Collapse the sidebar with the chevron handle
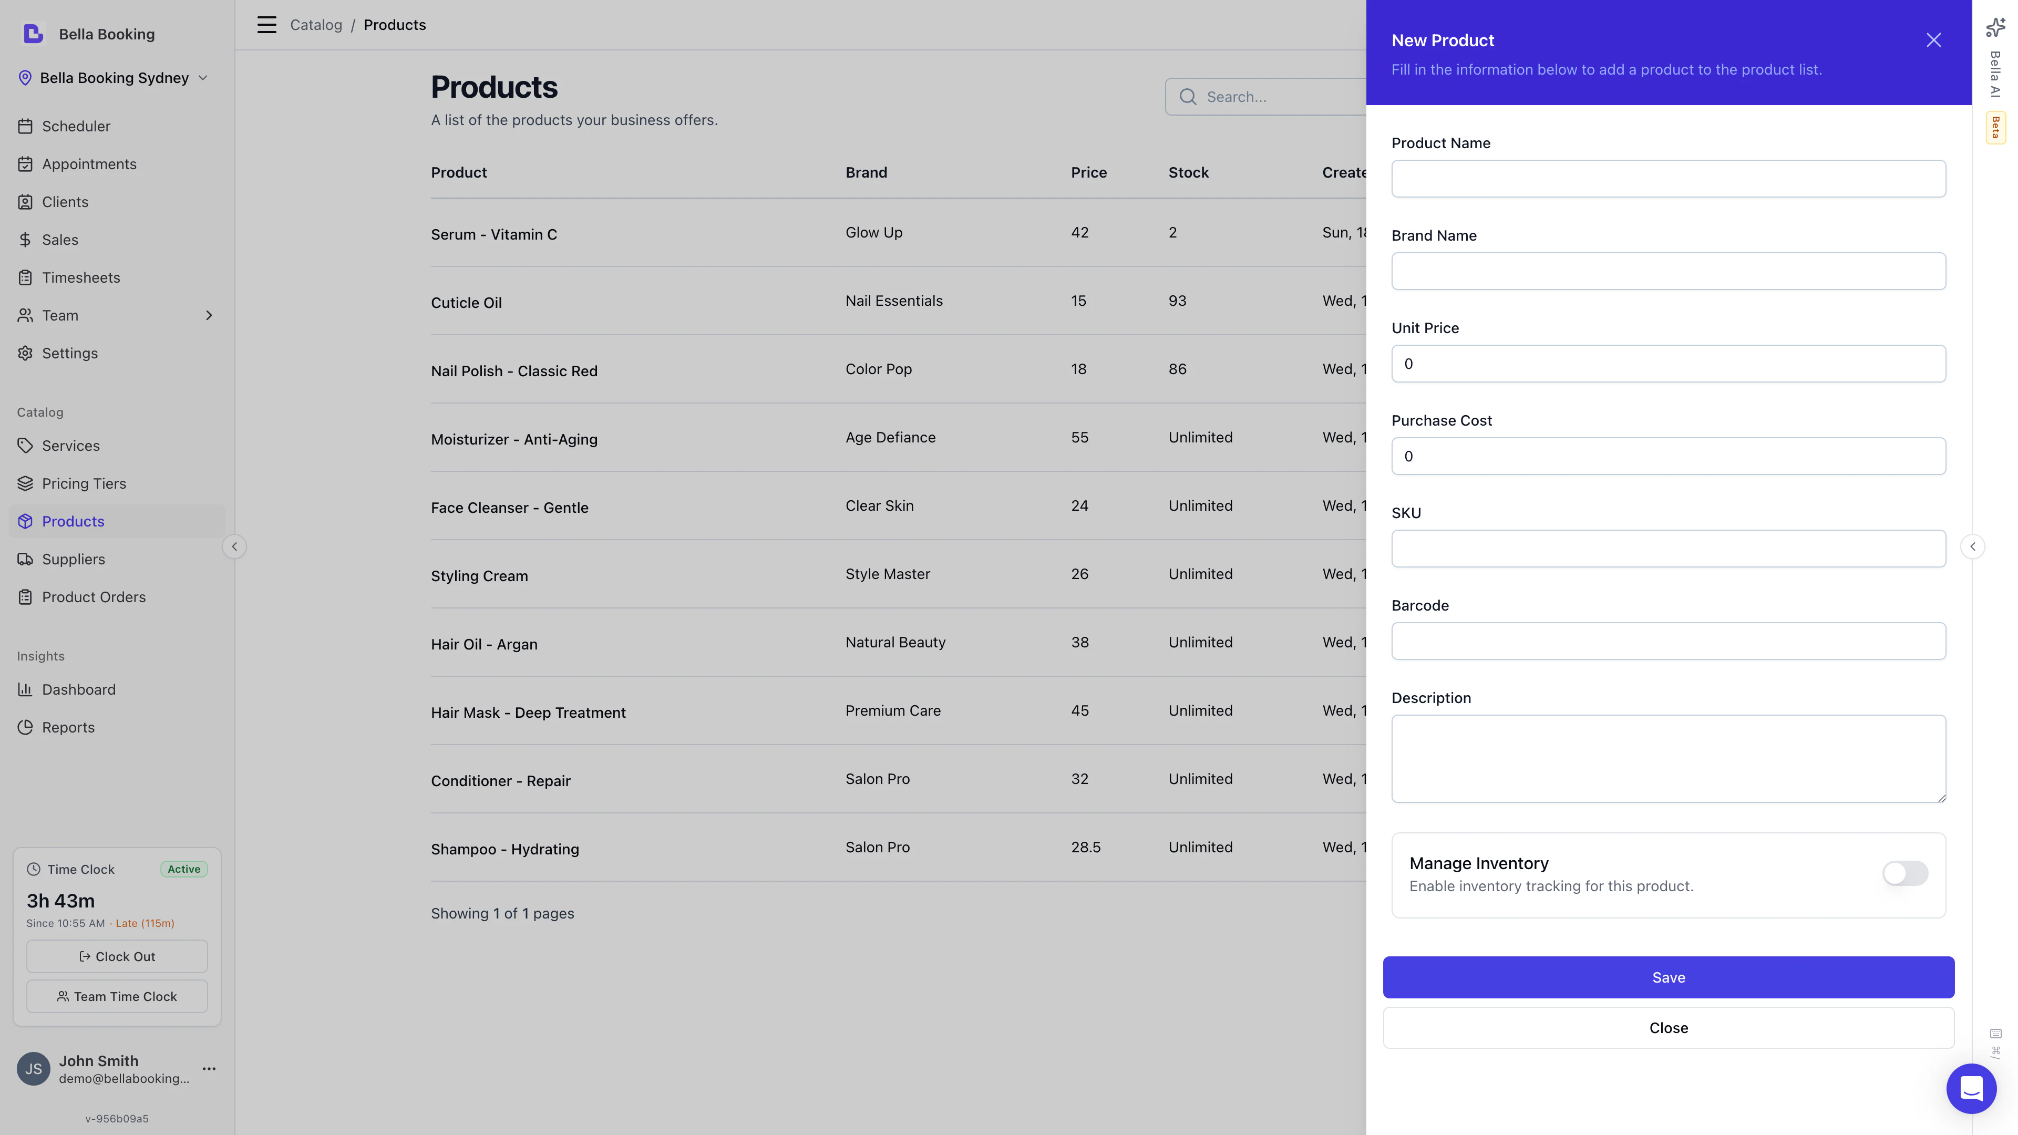Image resolution: width=2018 pixels, height=1135 pixels. [x=234, y=546]
